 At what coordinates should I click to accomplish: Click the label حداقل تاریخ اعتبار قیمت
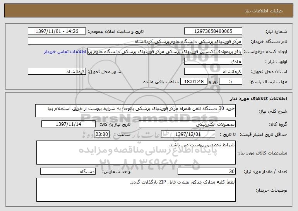point(264,134)
